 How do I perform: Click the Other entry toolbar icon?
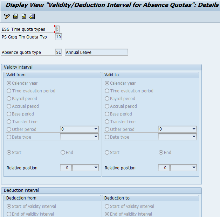(32, 16)
